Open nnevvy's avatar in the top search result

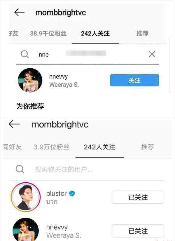(x=30, y=80)
